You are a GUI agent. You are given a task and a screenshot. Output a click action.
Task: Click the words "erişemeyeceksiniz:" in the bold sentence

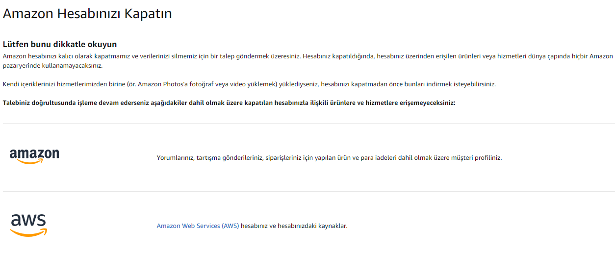(428, 103)
